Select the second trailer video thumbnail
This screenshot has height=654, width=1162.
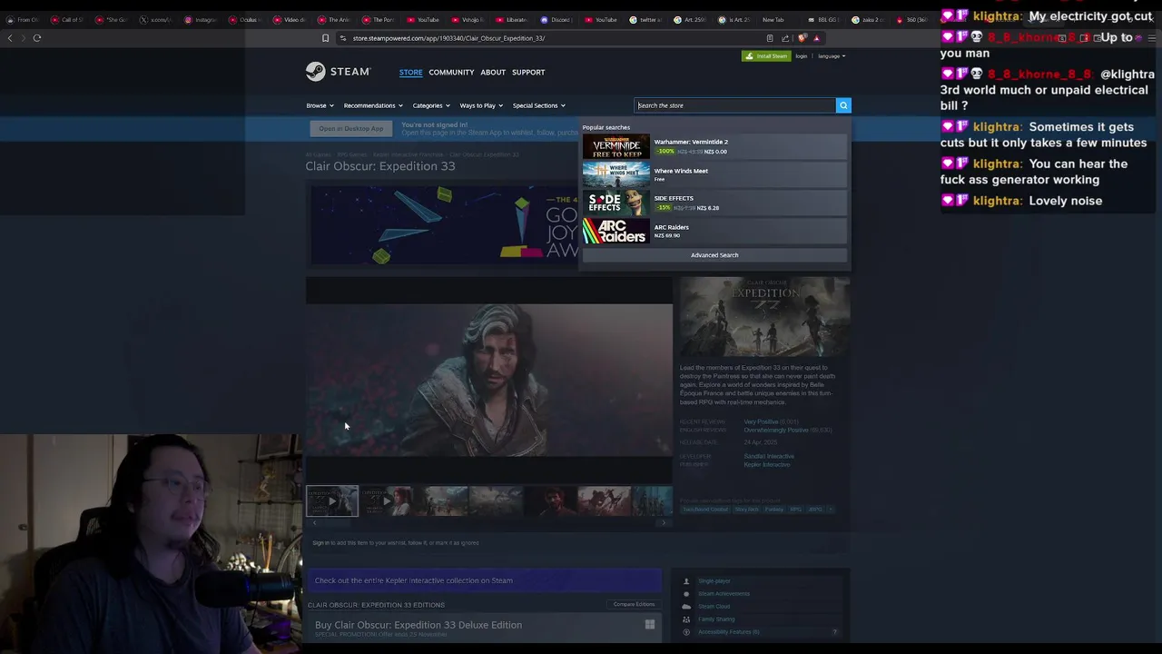pyautogui.click(x=387, y=500)
